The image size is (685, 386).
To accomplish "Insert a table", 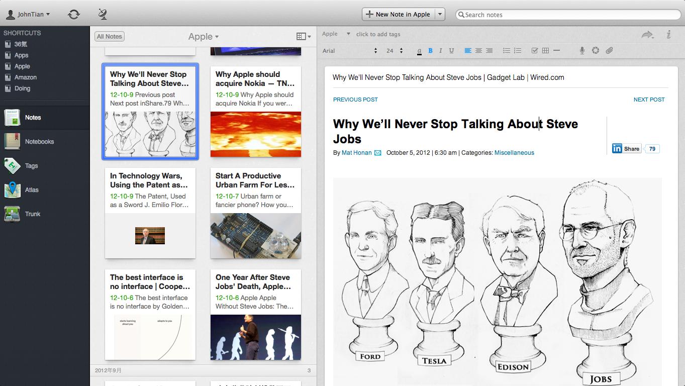I will click(545, 50).
